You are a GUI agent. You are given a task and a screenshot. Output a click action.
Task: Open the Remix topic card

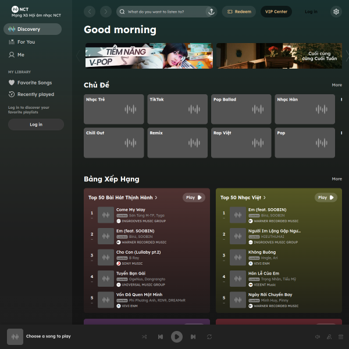pyautogui.click(x=177, y=143)
